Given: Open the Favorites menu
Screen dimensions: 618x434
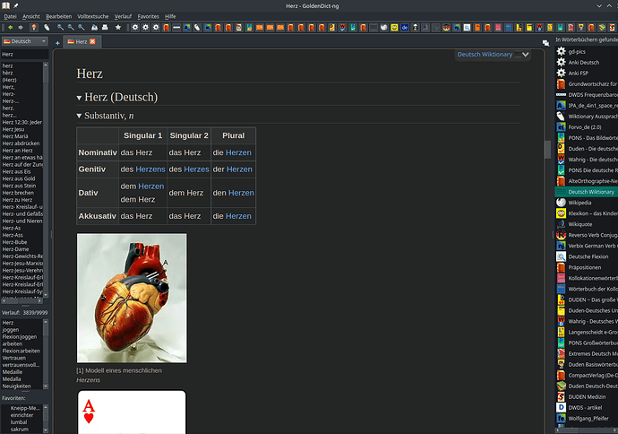Looking at the screenshot, I should 148,16.
